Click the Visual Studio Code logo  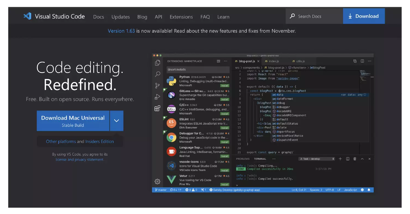[27, 16]
